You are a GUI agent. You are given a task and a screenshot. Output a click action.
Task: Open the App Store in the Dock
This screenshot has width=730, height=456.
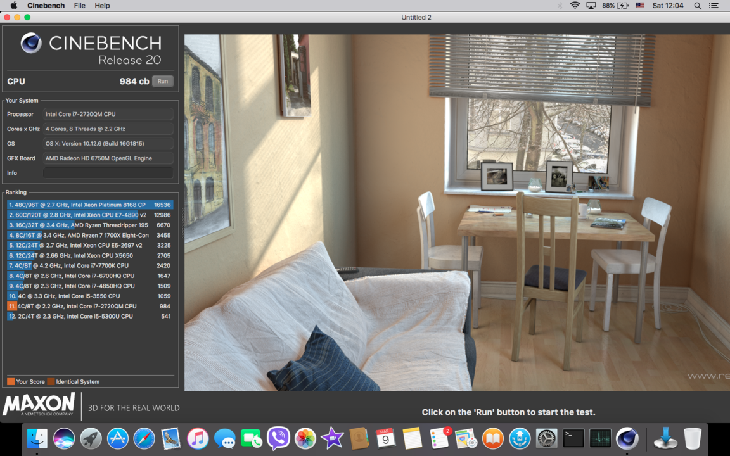(118, 438)
